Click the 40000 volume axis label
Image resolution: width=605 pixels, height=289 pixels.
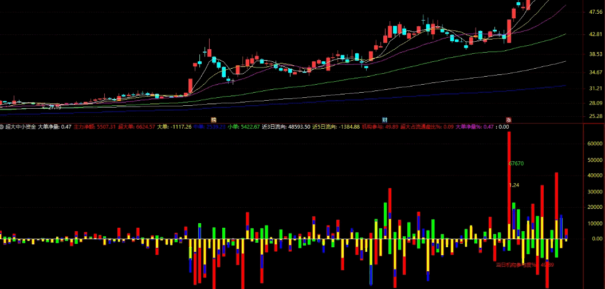click(x=595, y=176)
